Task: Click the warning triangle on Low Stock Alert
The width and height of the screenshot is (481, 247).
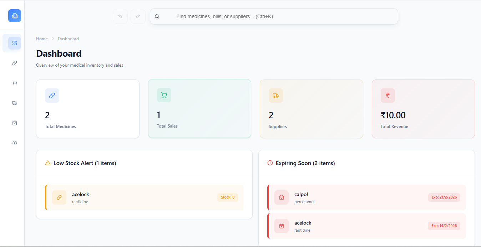Action: 47,163
